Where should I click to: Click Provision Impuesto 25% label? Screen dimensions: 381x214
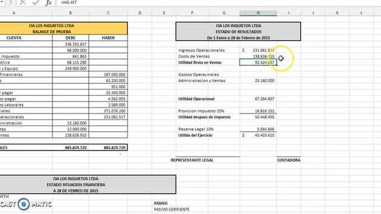[x=201, y=111]
